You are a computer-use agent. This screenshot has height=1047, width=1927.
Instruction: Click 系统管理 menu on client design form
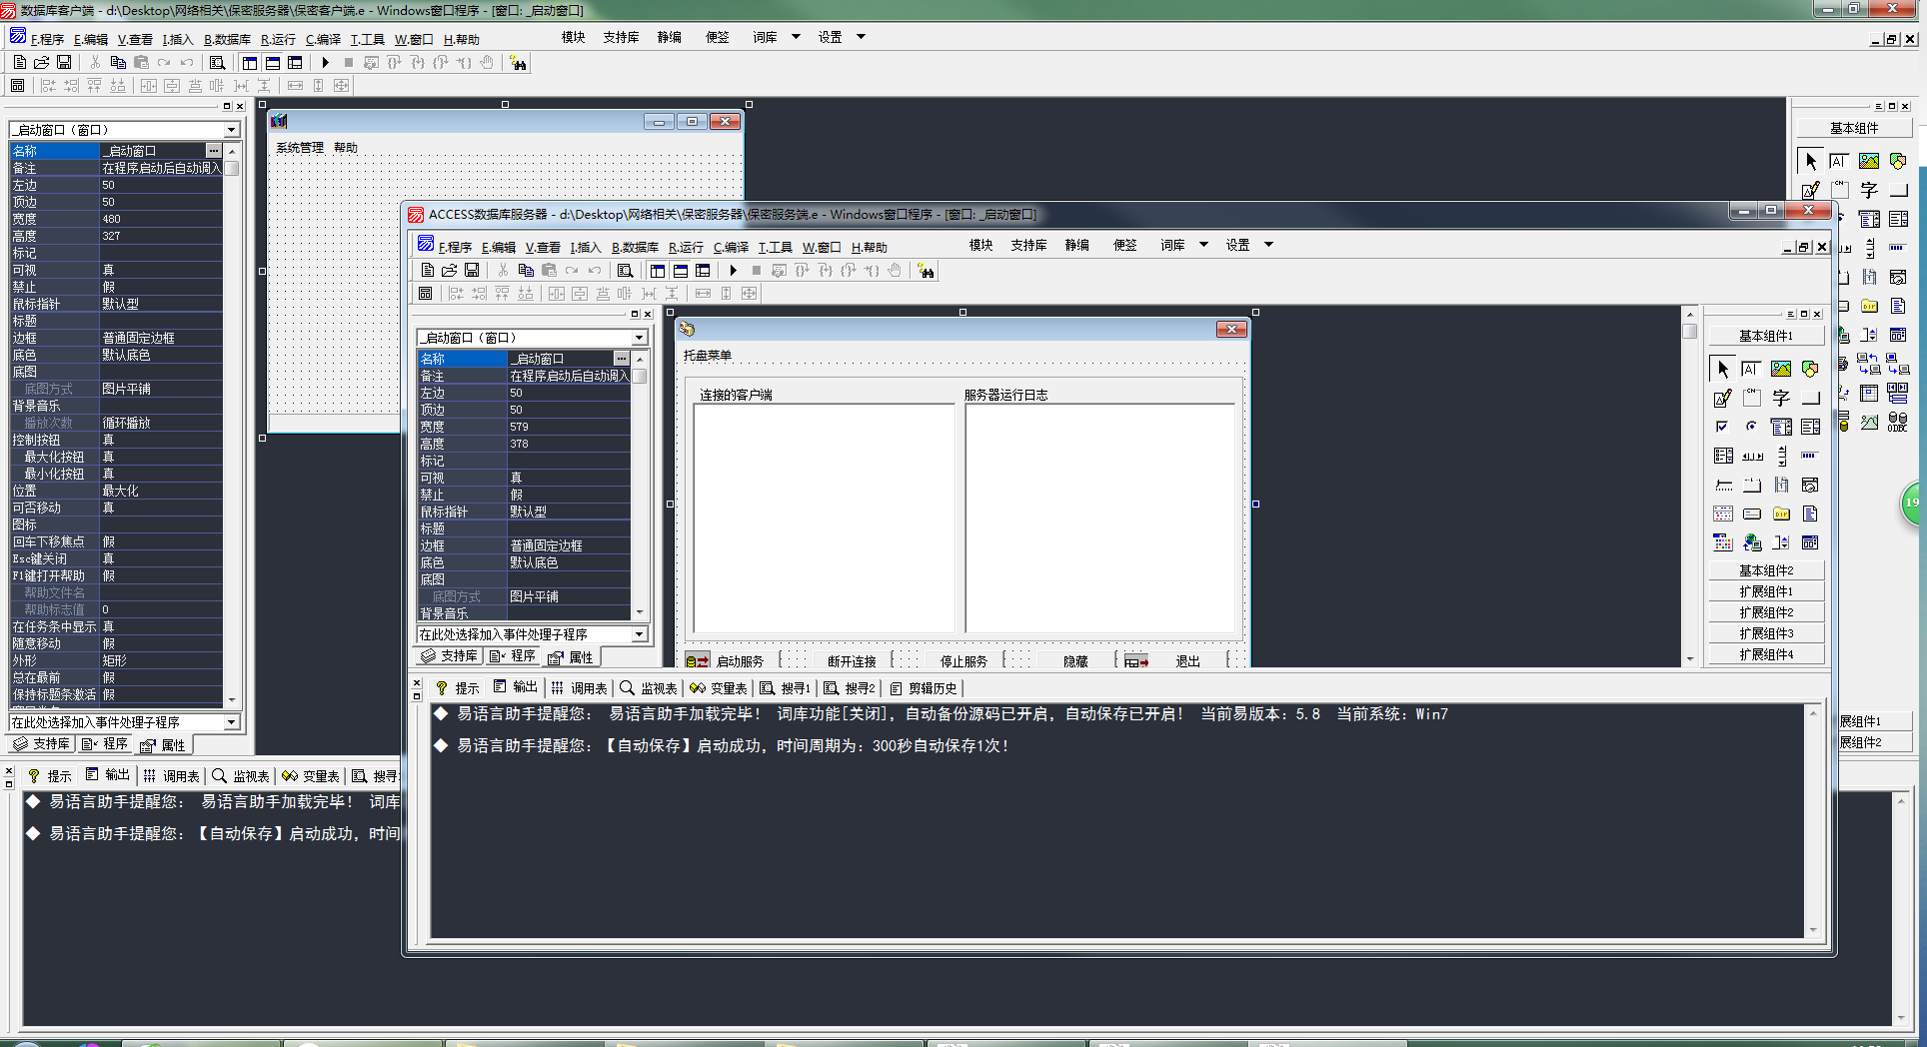(x=300, y=148)
